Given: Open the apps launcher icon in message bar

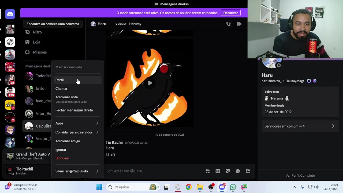Looking at the screenshot, I should point(248,171).
